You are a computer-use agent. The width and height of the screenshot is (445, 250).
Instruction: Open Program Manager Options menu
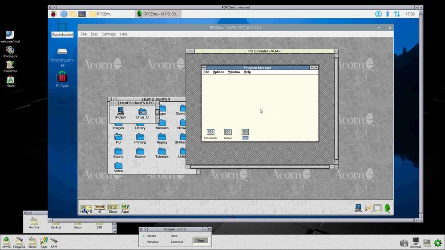[218, 72]
